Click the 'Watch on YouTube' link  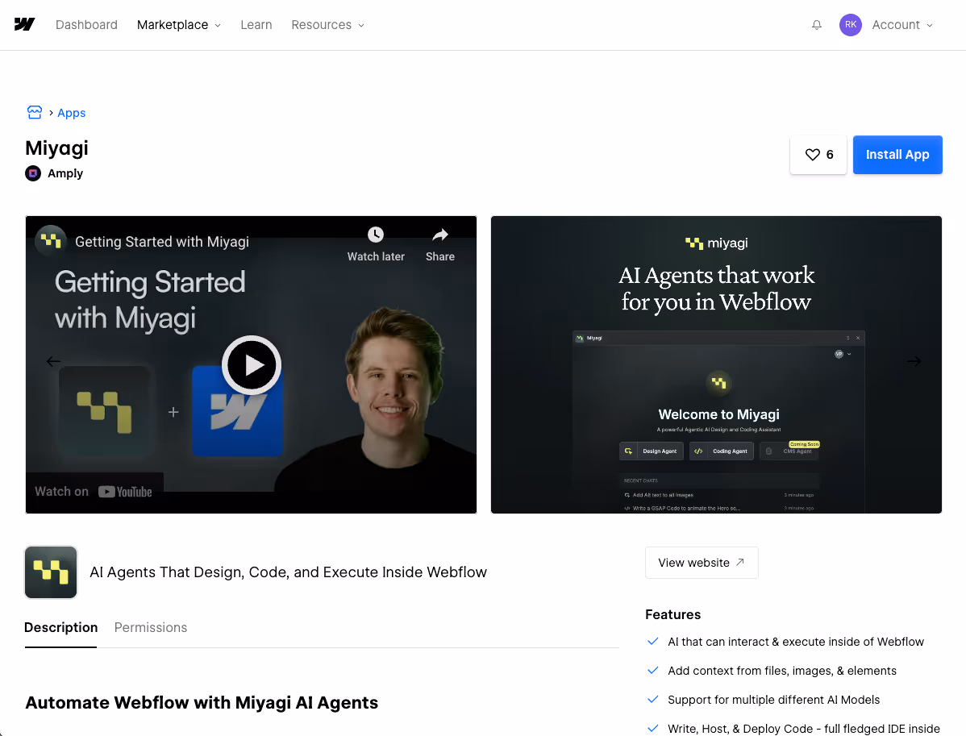[x=94, y=492]
